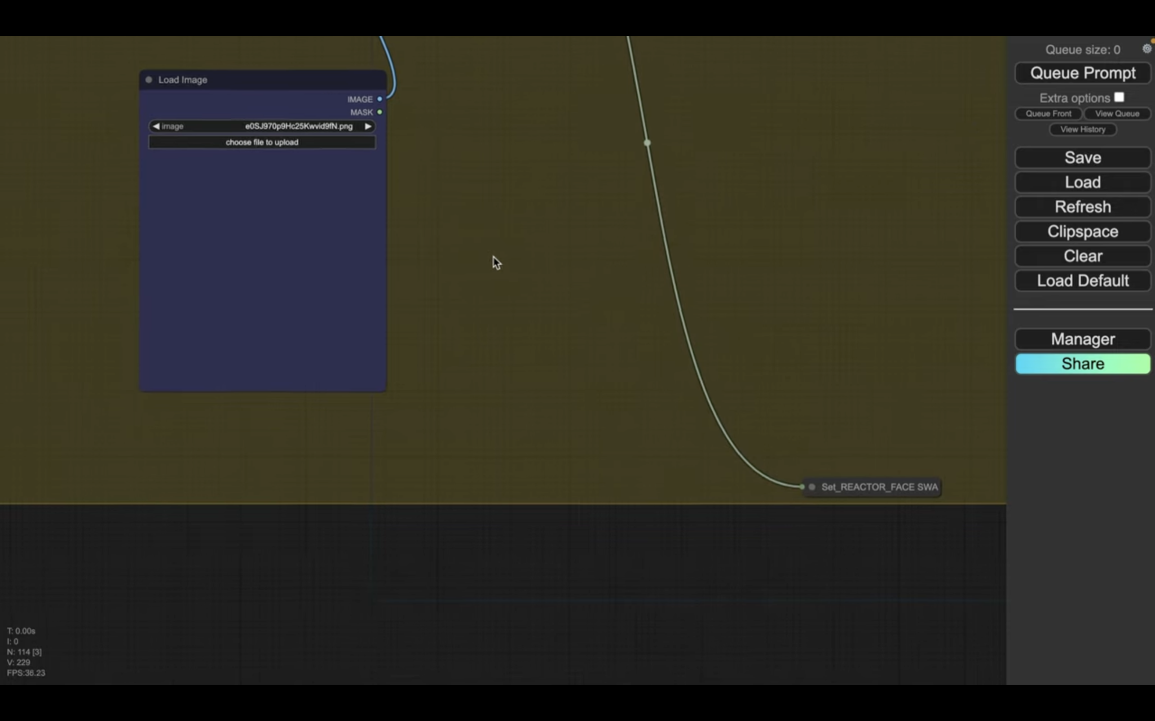Viewport: 1155px width, 721px height.
Task: Click the gradient Share button
Action: tap(1082, 364)
